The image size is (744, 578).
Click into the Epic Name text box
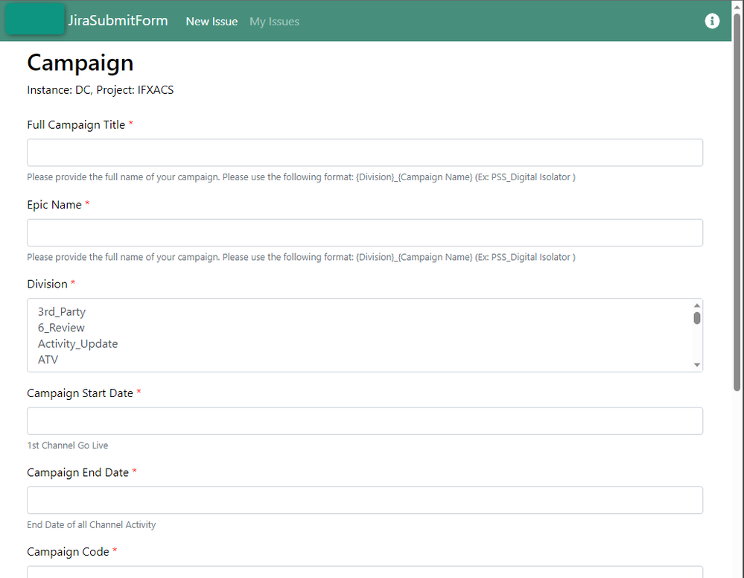tap(365, 232)
